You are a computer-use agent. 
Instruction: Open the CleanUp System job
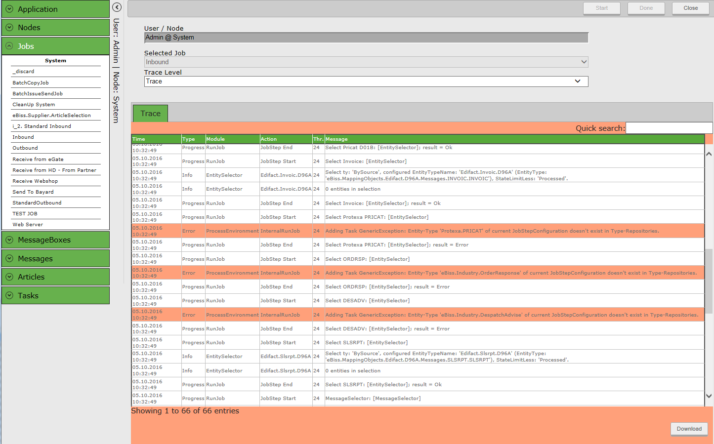[34, 105]
